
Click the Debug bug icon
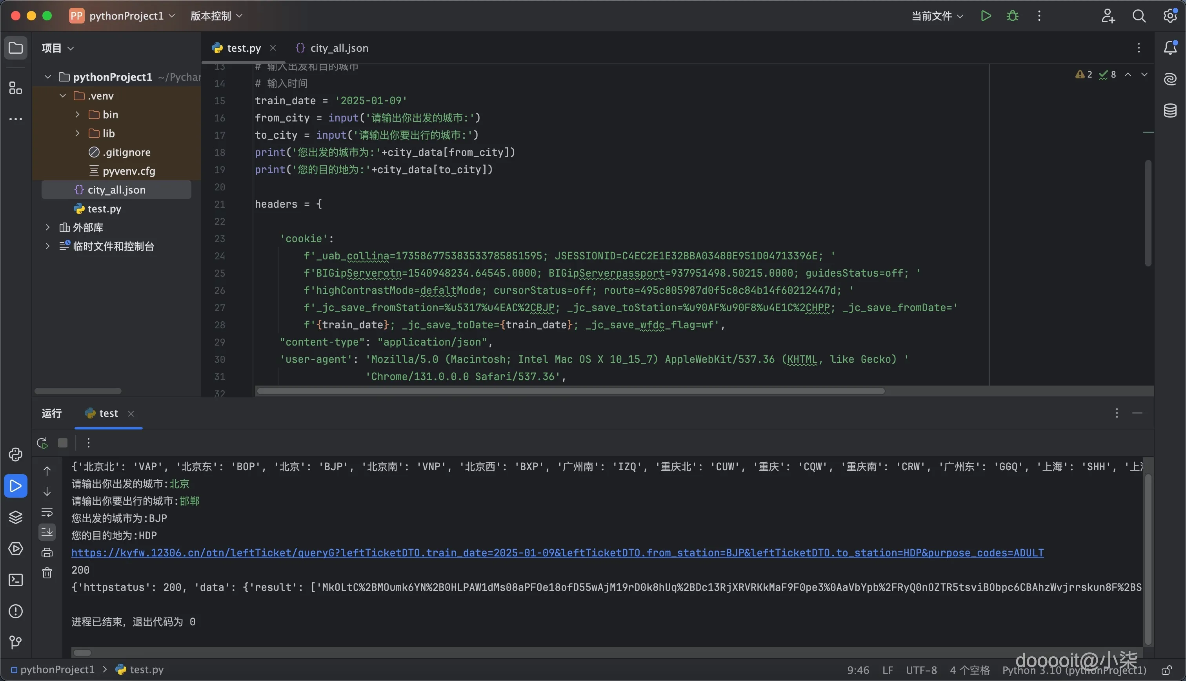click(x=1012, y=16)
